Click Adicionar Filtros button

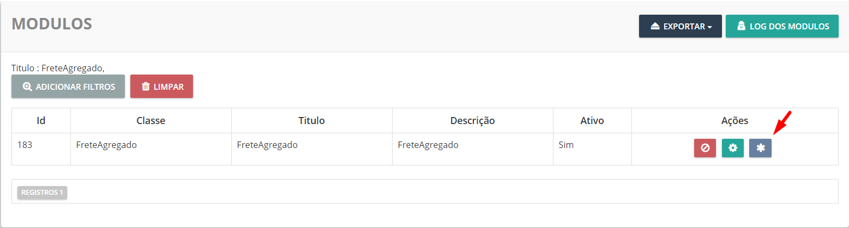pos(68,87)
